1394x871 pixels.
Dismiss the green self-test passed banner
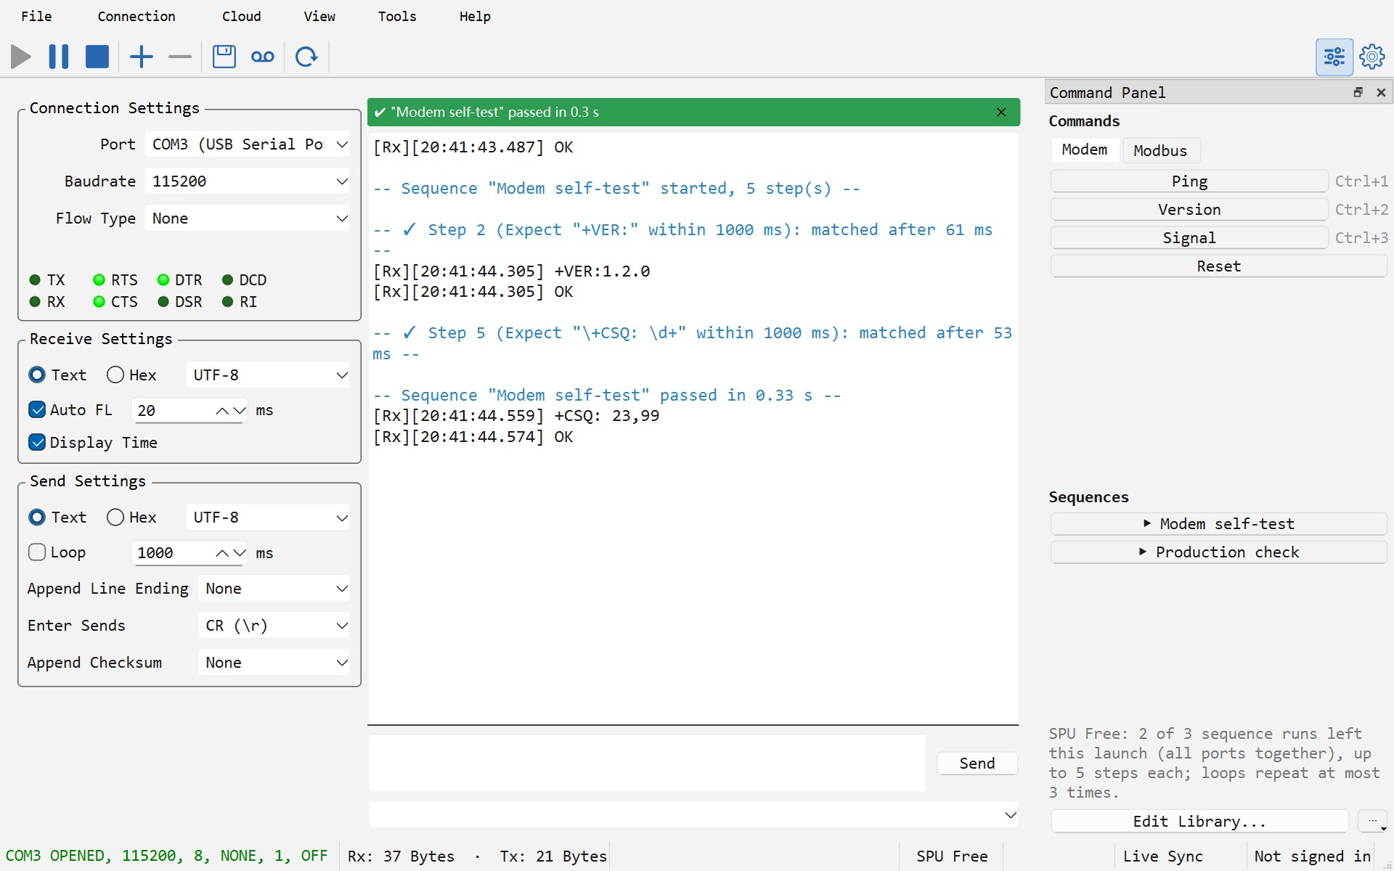tap(1001, 112)
